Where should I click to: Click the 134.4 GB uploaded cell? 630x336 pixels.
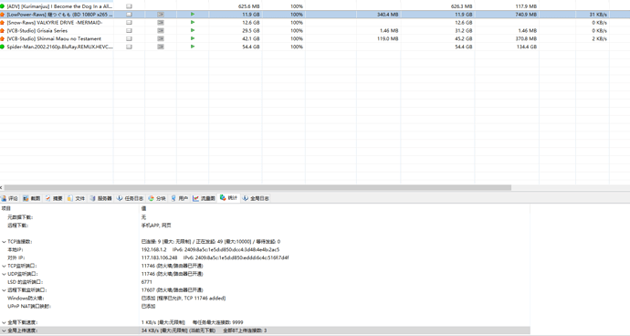click(526, 47)
